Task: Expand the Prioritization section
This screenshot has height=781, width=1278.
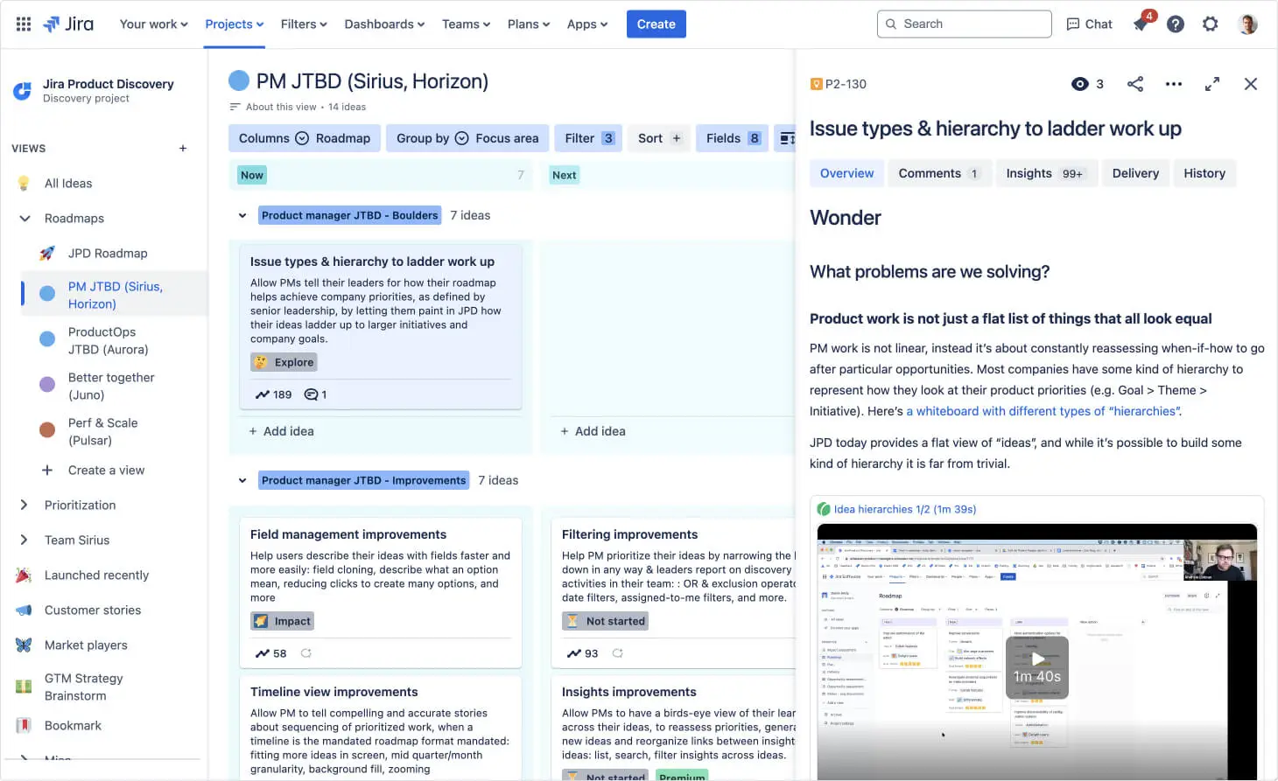Action: tap(25, 505)
